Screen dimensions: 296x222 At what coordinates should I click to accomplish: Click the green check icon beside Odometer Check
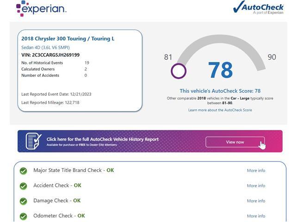click(x=24, y=216)
